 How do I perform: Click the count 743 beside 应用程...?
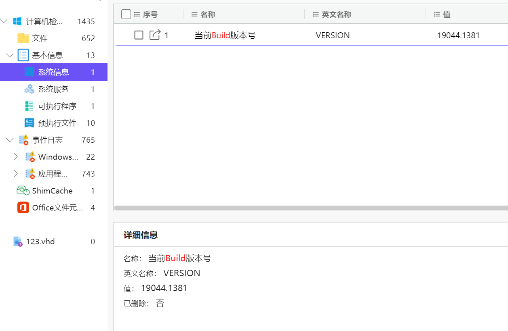(x=88, y=174)
